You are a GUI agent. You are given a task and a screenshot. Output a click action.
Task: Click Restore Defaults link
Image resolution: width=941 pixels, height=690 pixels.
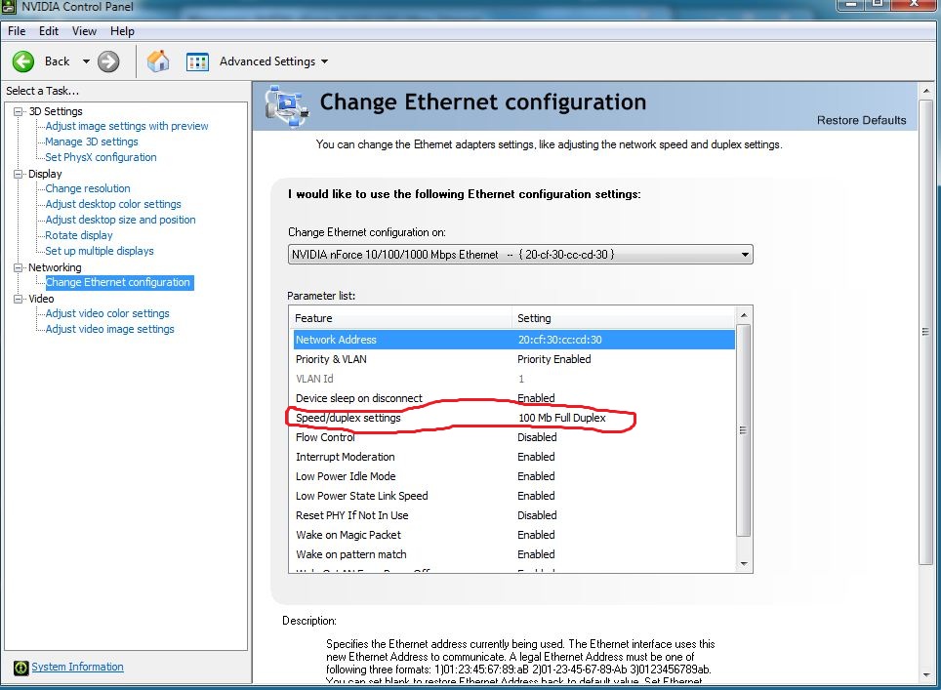point(861,120)
